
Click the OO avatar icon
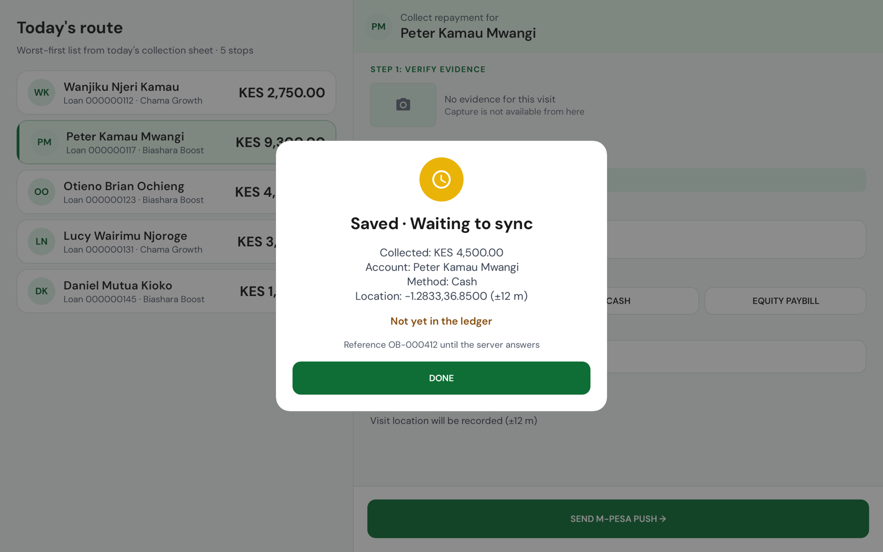click(x=41, y=192)
